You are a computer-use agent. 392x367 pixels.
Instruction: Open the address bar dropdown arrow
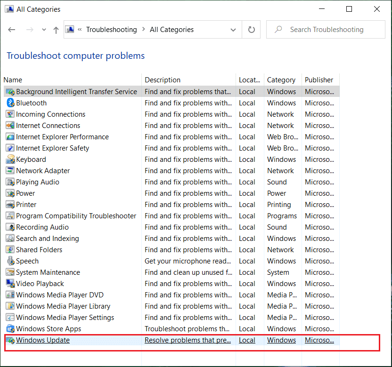[x=233, y=29]
